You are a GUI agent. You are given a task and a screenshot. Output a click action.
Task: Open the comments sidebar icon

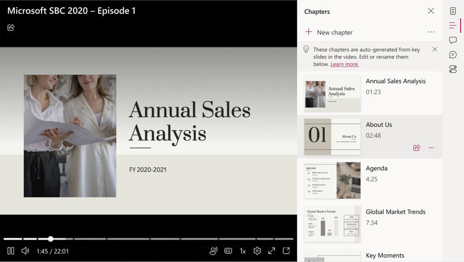(x=453, y=40)
